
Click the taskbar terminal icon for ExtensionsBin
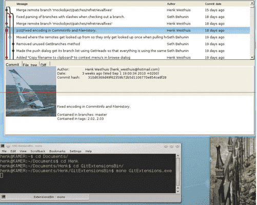pyautogui.click(x=4, y=197)
